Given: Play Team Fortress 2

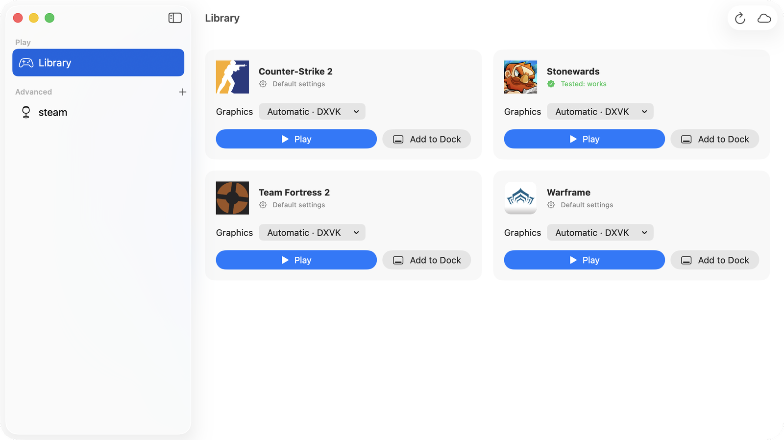Looking at the screenshot, I should point(296,260).
